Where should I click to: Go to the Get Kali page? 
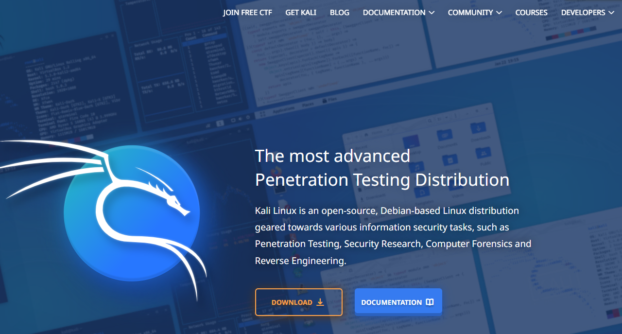[301, 13]
